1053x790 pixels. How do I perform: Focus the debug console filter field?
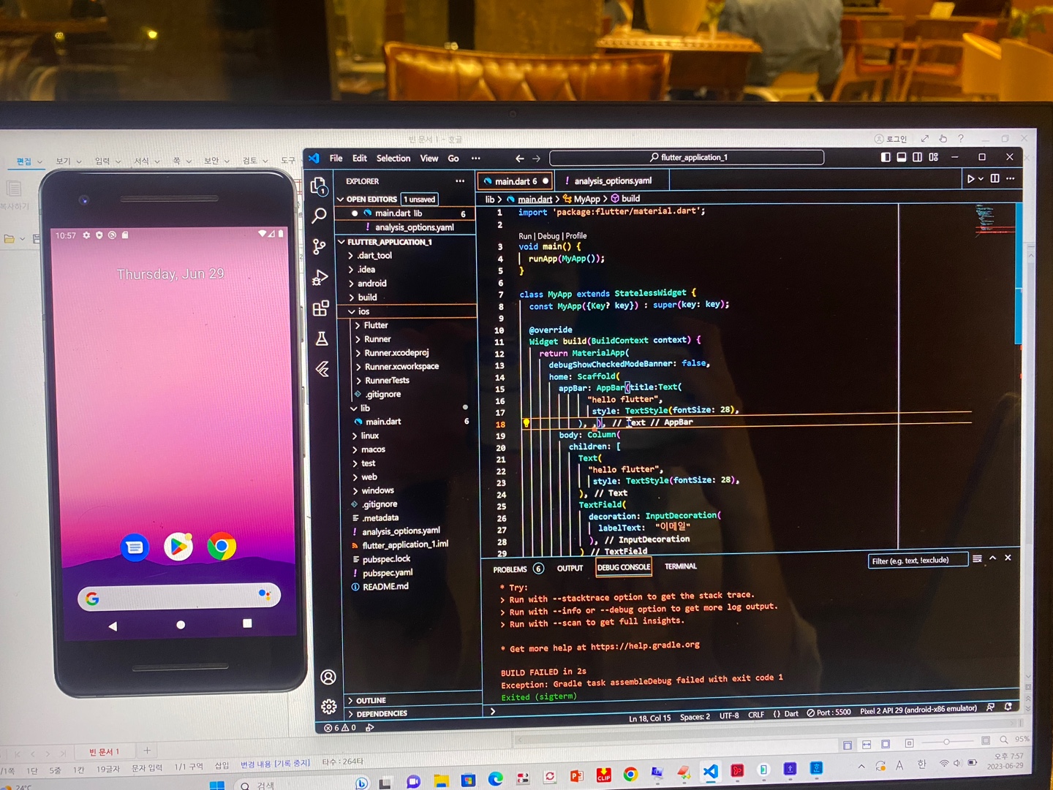918,561
